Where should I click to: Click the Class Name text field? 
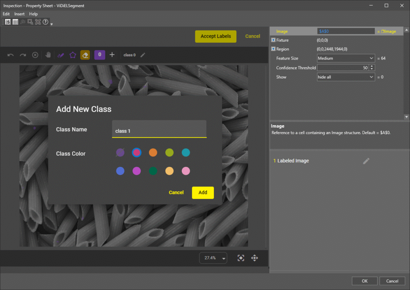pos(159,131)
